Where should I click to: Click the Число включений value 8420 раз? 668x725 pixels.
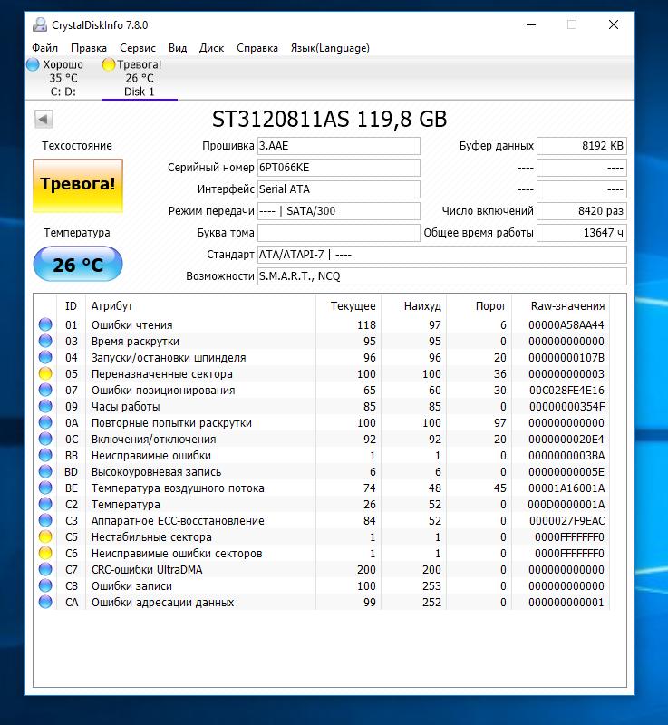(582, 211)
